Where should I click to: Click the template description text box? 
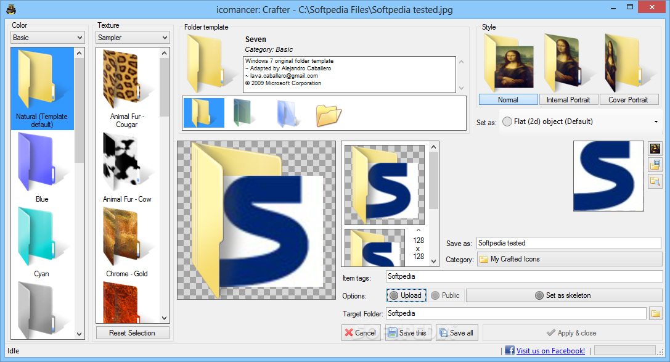coord(349,75)
